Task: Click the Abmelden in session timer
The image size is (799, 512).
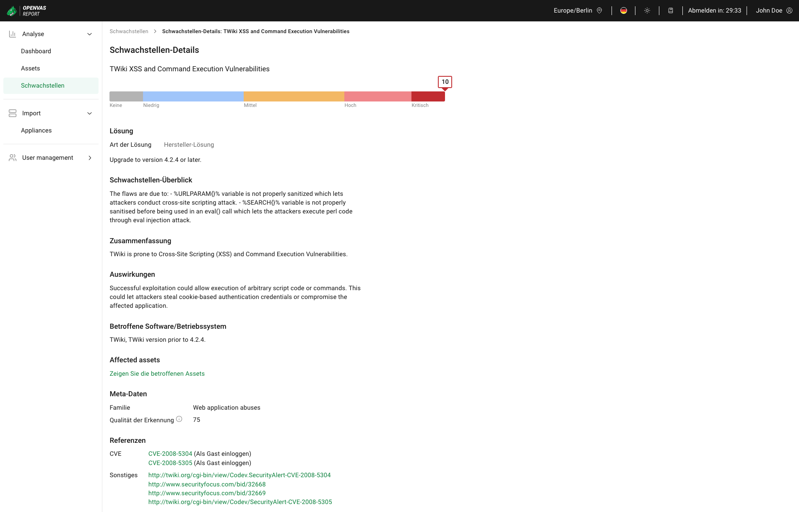Action: pos(714,10)
